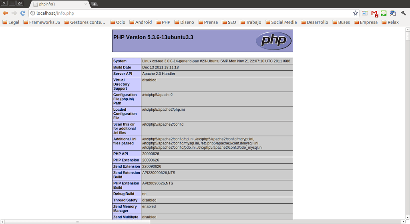Click the browser back arrow
Image resolution: width=410 pixels, height=224 pixels.
pyautogui.click(x=6, y=13)
